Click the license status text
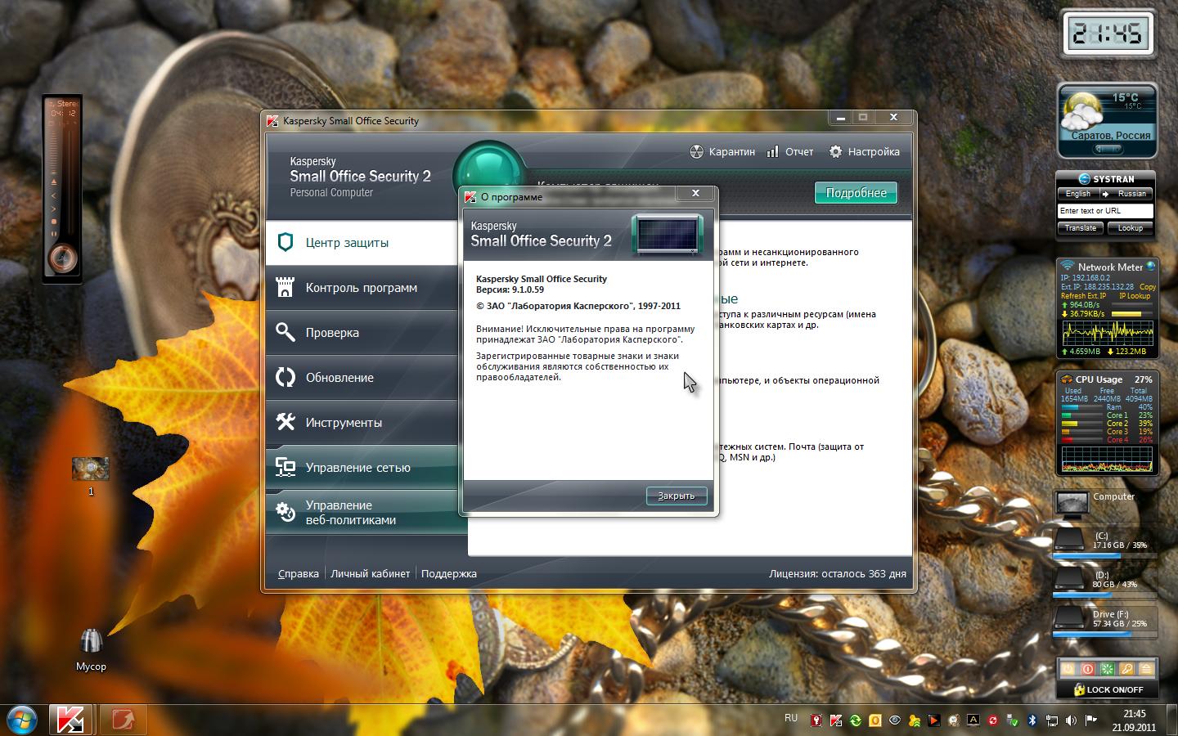1178x736 pixels. pos(838,574)
